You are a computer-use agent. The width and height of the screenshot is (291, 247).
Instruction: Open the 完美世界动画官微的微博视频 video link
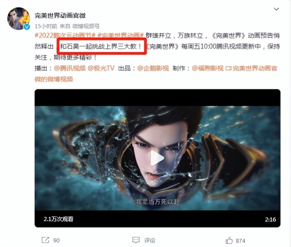(156, 73)
